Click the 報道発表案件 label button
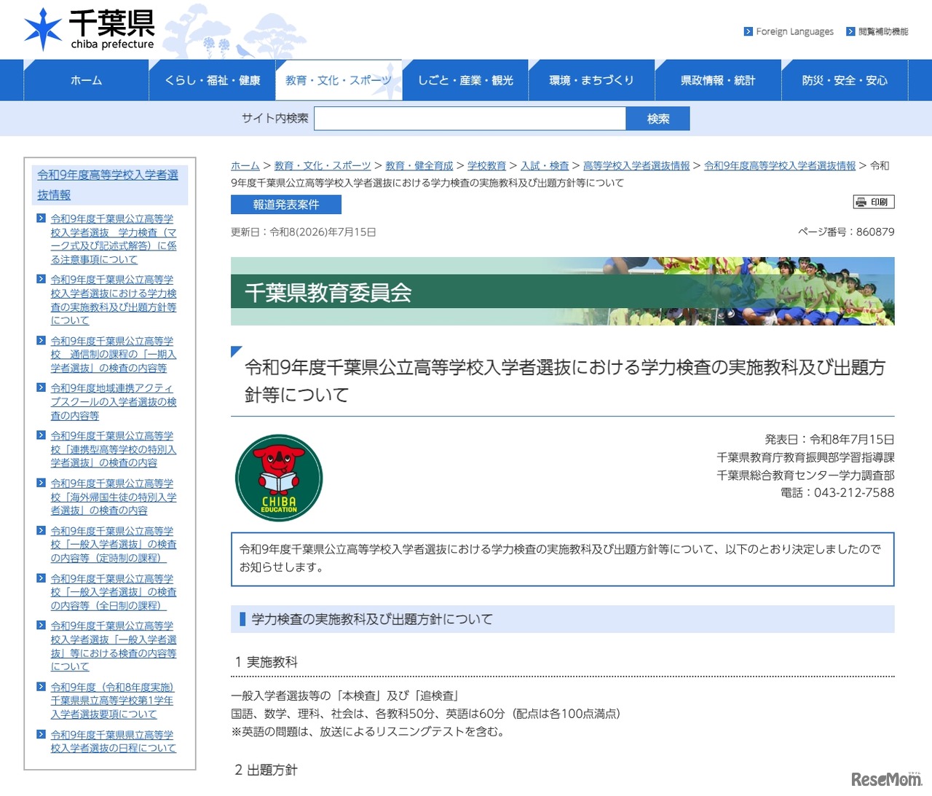The height and width of the screenshot is (796, 932). 286,205
